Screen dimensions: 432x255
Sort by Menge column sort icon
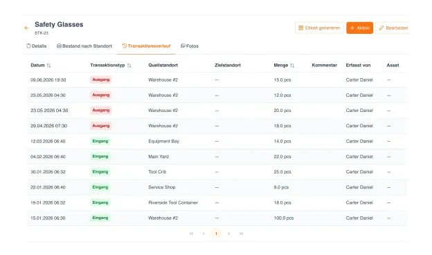coord(292,66)
